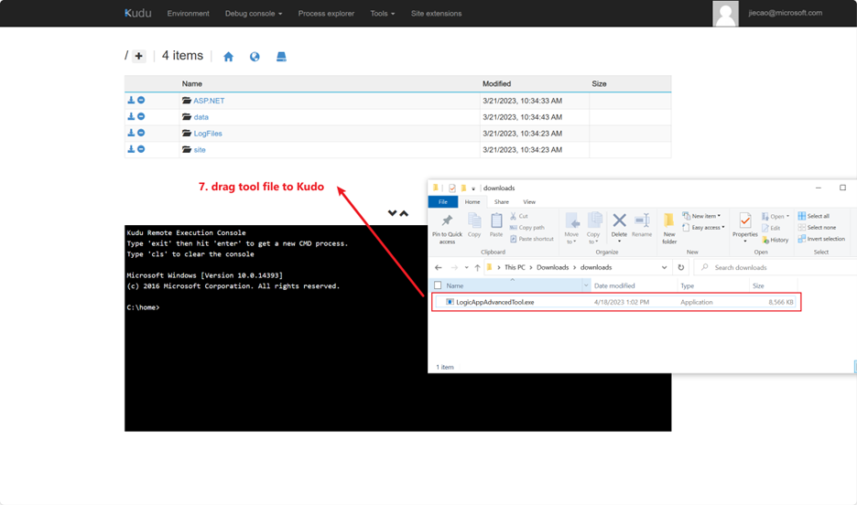Open Site extensions page
The image size is (857, 505).
pyautogui.click(x=436, y=14)
